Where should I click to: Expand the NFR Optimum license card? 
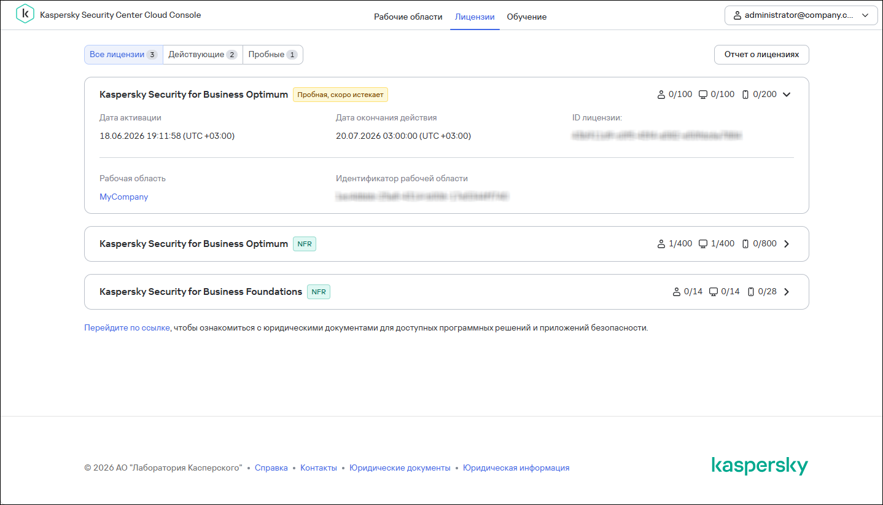(787, 244)
